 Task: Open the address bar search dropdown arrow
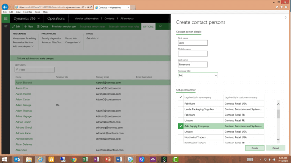(x=85, y=7)
